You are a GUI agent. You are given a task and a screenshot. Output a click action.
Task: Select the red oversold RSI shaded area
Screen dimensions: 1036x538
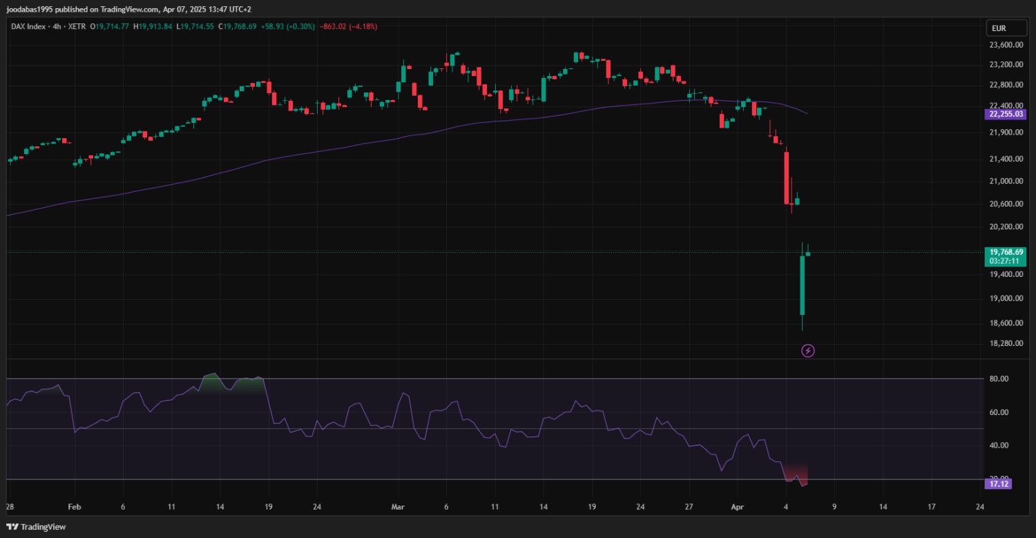(795, 473)
